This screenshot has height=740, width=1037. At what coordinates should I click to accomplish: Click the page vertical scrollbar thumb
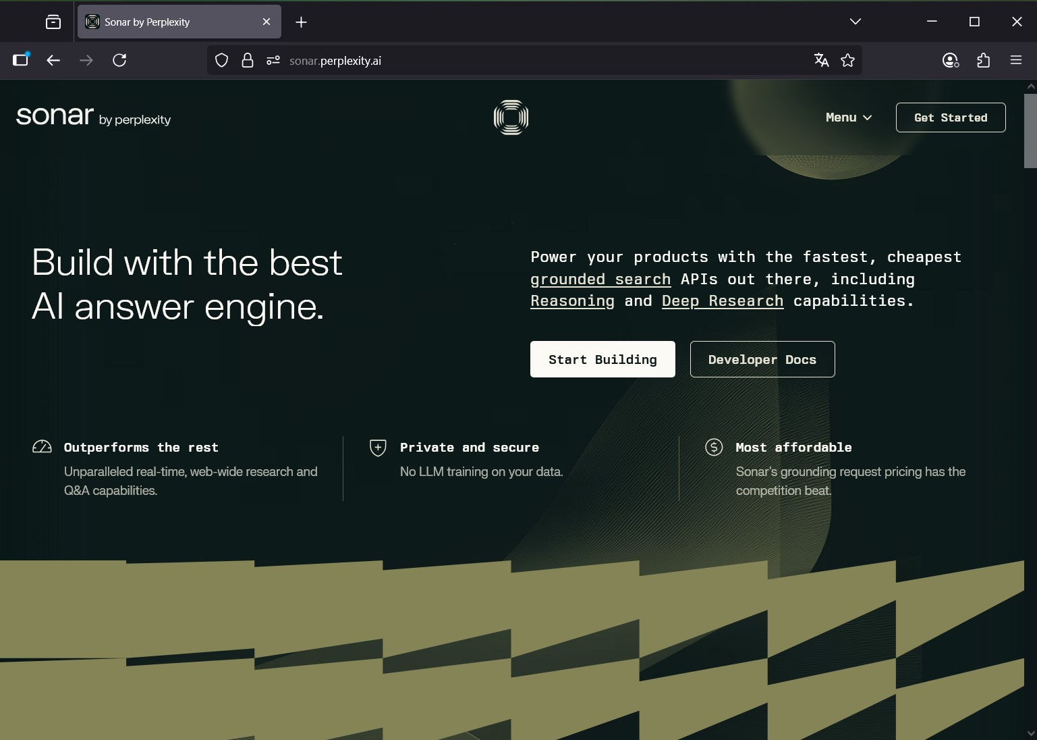click(x=1030, y=131)
